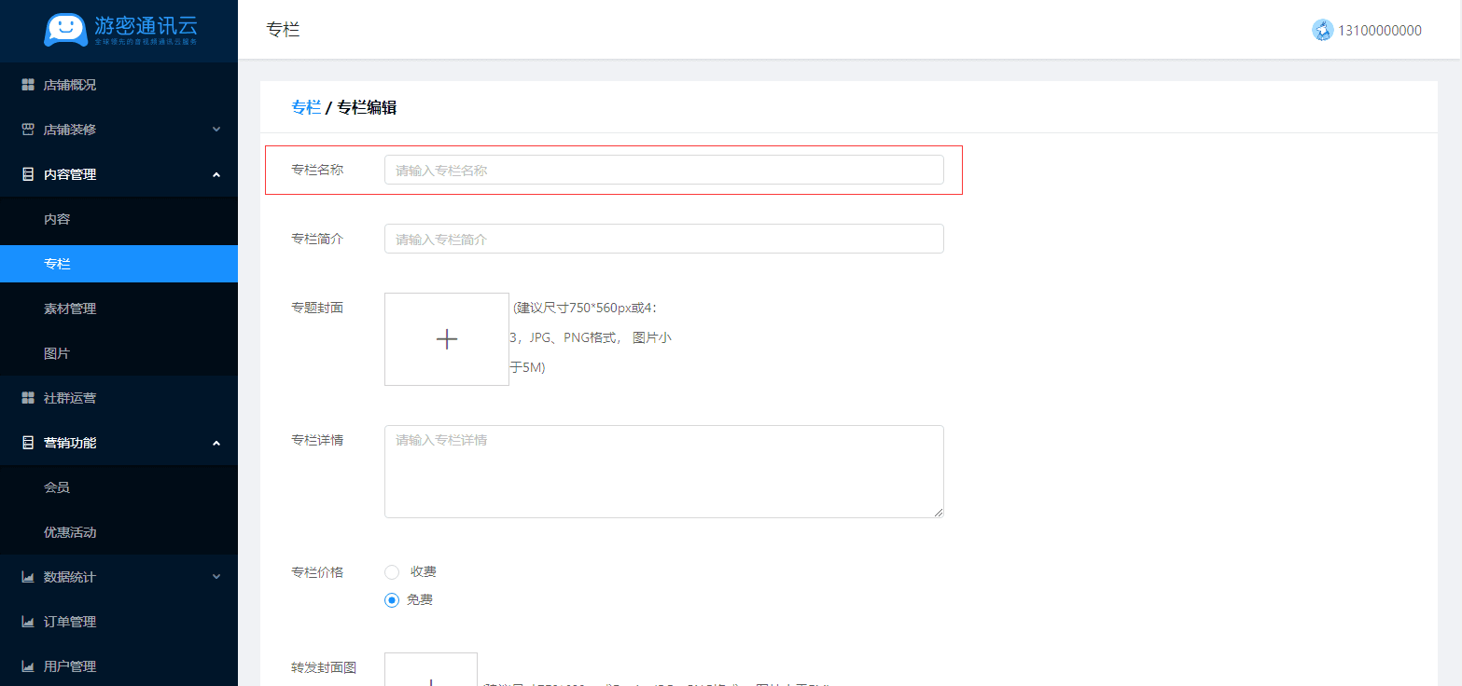Expand the 店铺装修 submenu chevron
Viewport: 1462px width, 686px height.
(x=216, y=130)
